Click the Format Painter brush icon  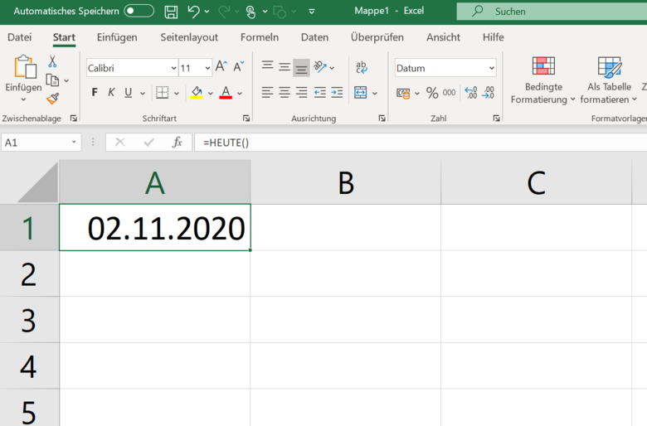pos(52,99)
